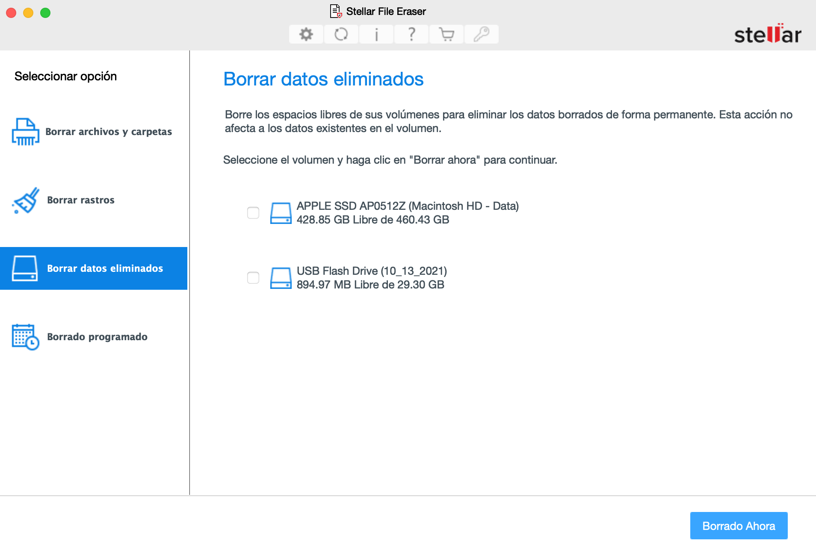Click the shredder icon for erasing files
The image size is (816, 553).
click(x=26, y=132)
